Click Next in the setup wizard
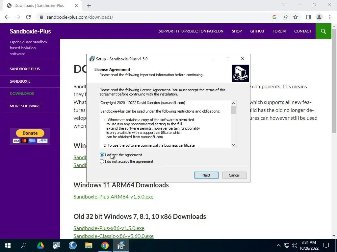This screenshot has width=337, height=252. pyautogui.click(x=206, y=175)
